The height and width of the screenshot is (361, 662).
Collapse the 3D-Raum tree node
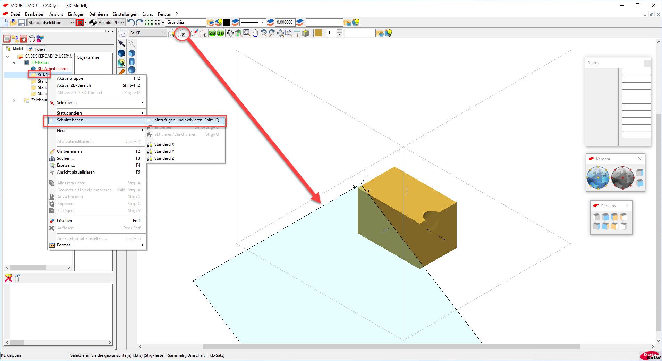coord(14,62)
